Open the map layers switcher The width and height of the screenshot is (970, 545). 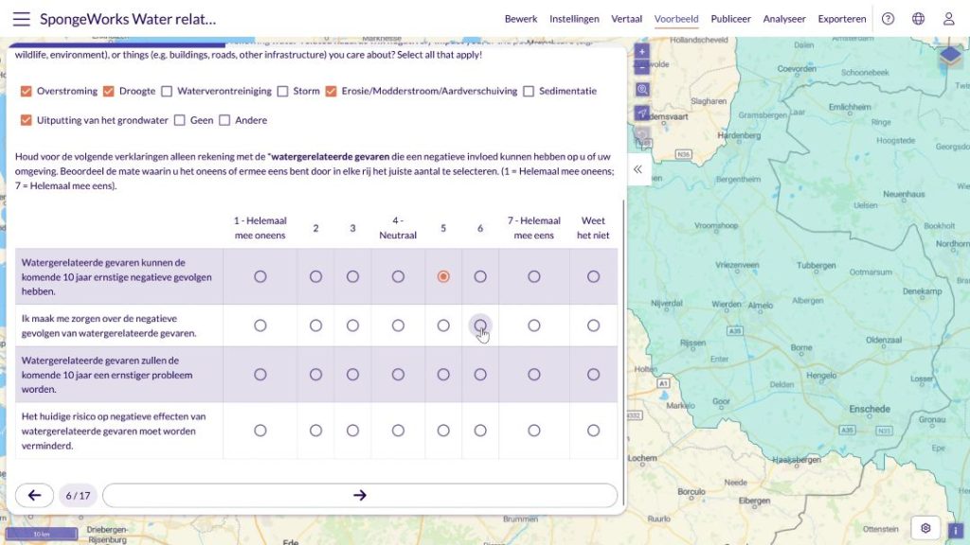950,58
